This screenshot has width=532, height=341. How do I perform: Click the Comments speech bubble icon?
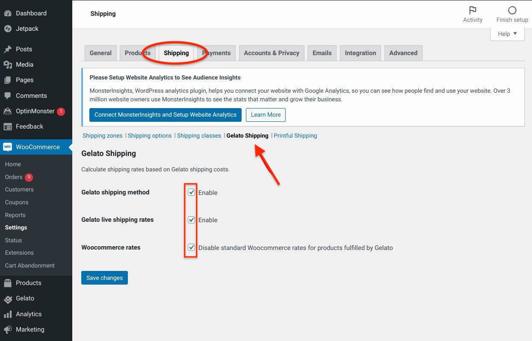[x=8, y=96]
